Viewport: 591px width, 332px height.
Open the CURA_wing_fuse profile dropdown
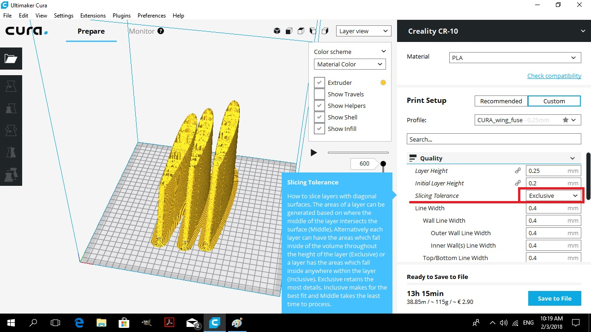click(528, 120)
